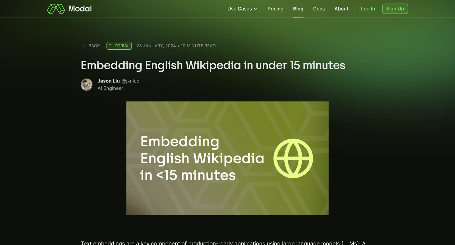
Task: Open the About page
Action: (341, 9)
